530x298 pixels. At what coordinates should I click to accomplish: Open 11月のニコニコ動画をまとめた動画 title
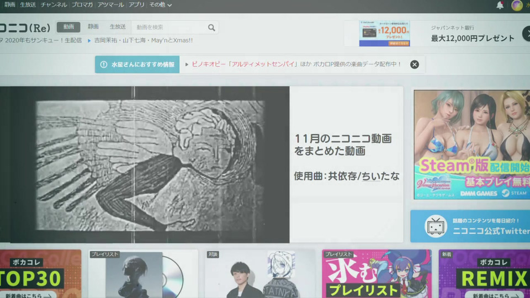(x=343, y=145)
